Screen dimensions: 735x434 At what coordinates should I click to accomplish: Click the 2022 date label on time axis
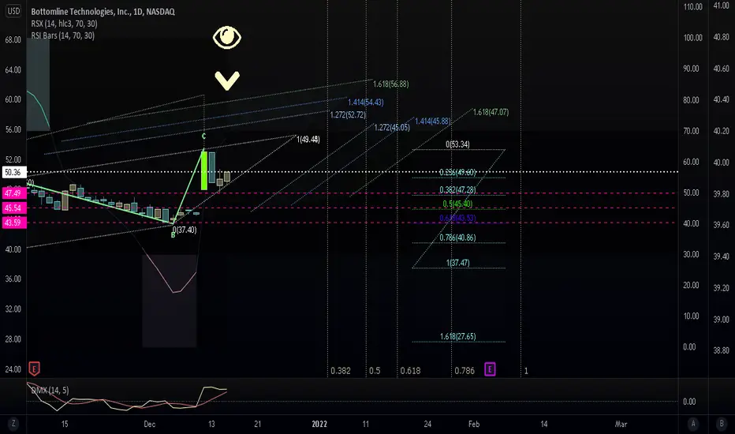(x=319, y=424)
